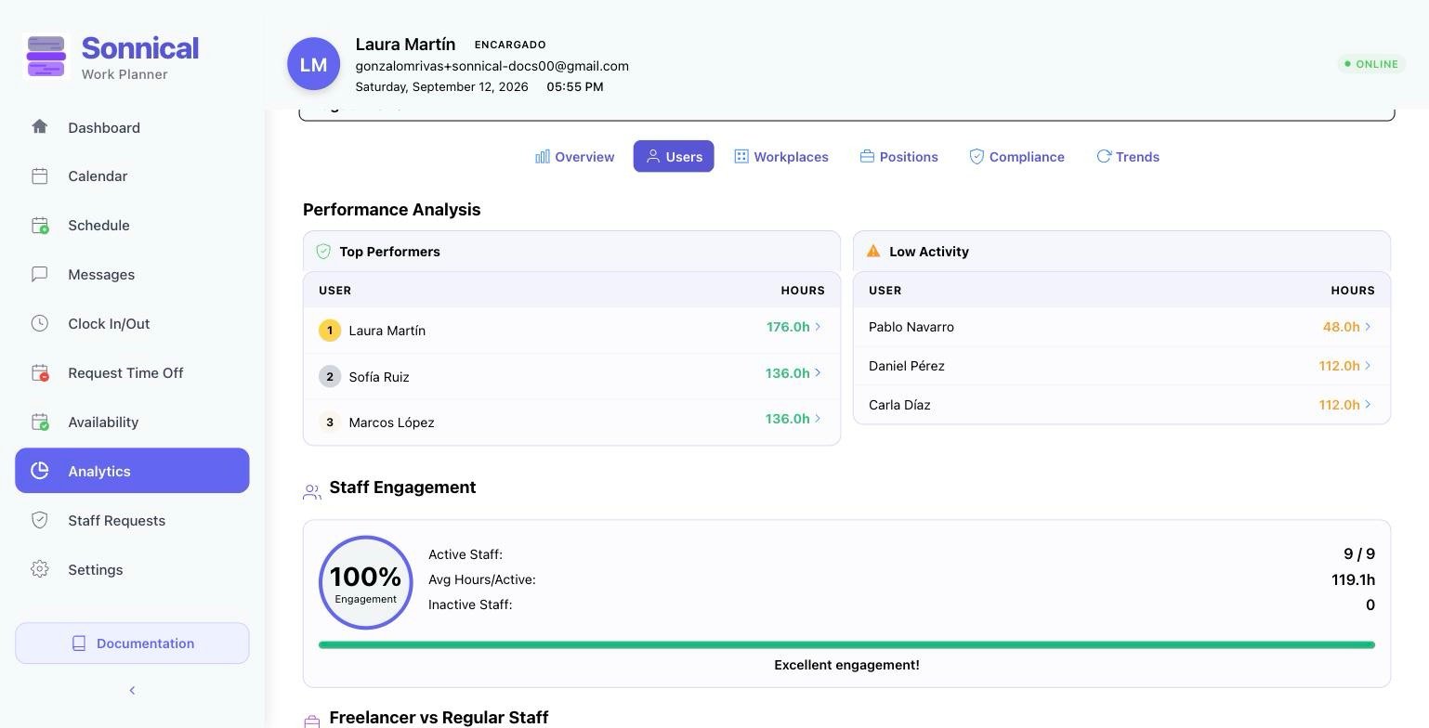Click the Staff Requests shield icon
The width and height of the screenshot is (1429, 728).
(x=39, y=520)
